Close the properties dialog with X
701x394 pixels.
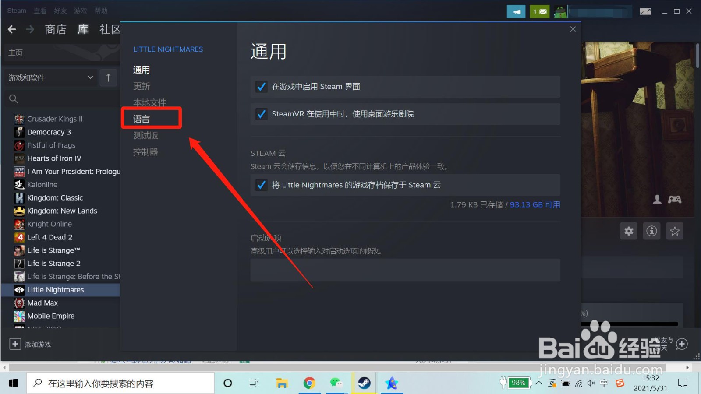pyautogui.click(x=573, y=29)
